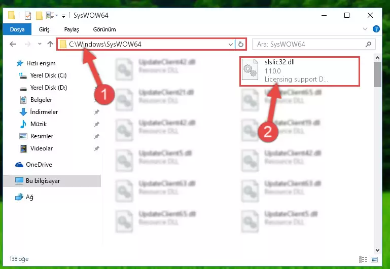Click the 138 öğe status text
Screen dimensions: 390x269
click(x=19, y=259)
